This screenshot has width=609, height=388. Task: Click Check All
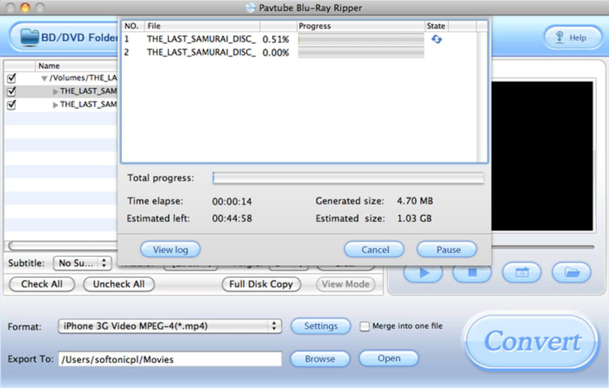42,284
